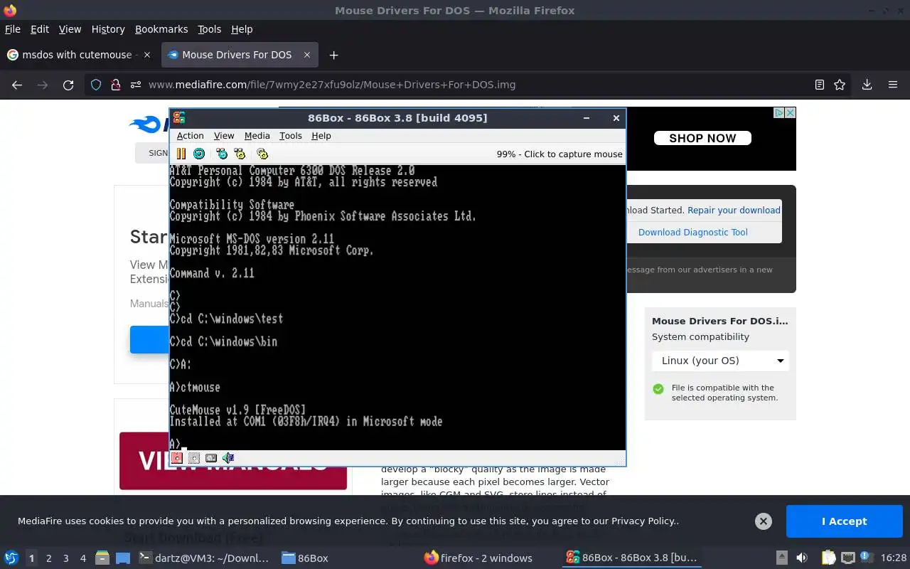Close the 'msdos with cutemouse' tab
This screenshot has height=569, width=910.
(147, 55)
